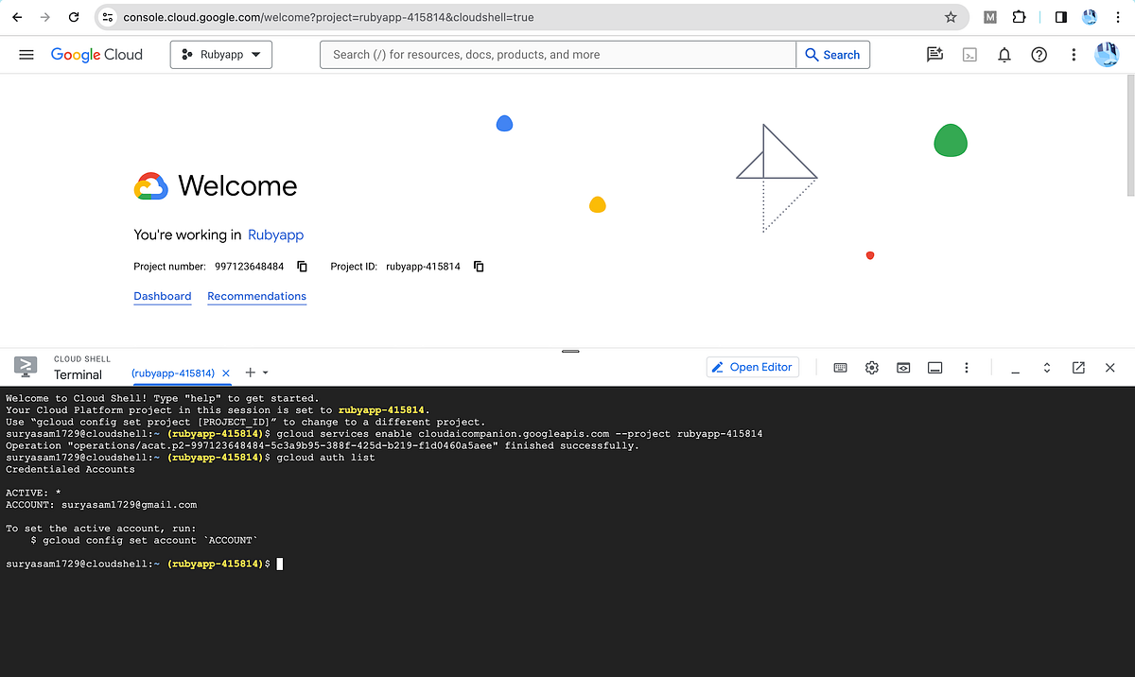The image size is (1135, 677).
Task: Click the resources search field
Action: 557,54
